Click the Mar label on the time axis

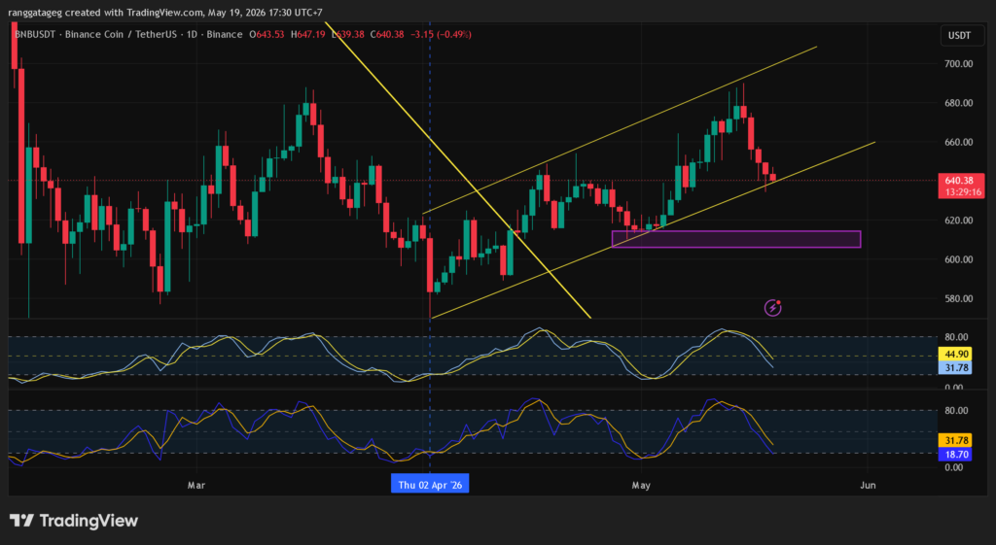196,486
